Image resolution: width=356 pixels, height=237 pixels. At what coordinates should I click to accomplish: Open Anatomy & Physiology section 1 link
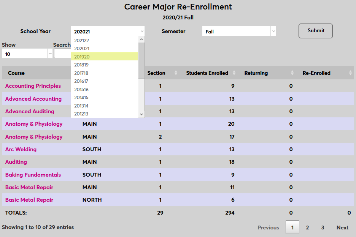click(34, 124)
